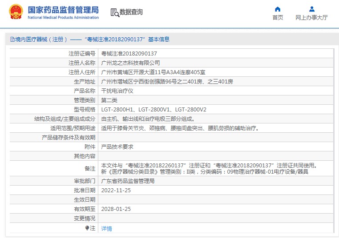Select 广州龙之杰科技有限公司 registrant name
This screenshot has width=339, height=238.
pos(131,63)
